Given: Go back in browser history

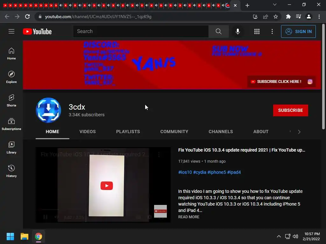Looking at the screenshot, I should pyautogui.click(x=7, y=17).
